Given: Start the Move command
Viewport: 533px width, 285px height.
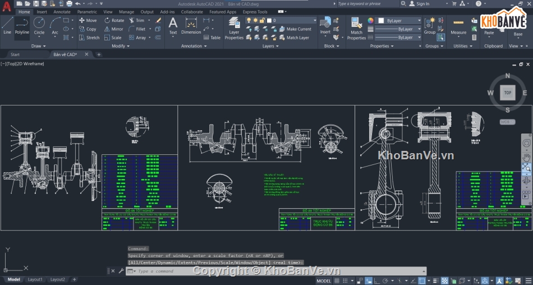Looking at the screenshot, I should [88, 20].
